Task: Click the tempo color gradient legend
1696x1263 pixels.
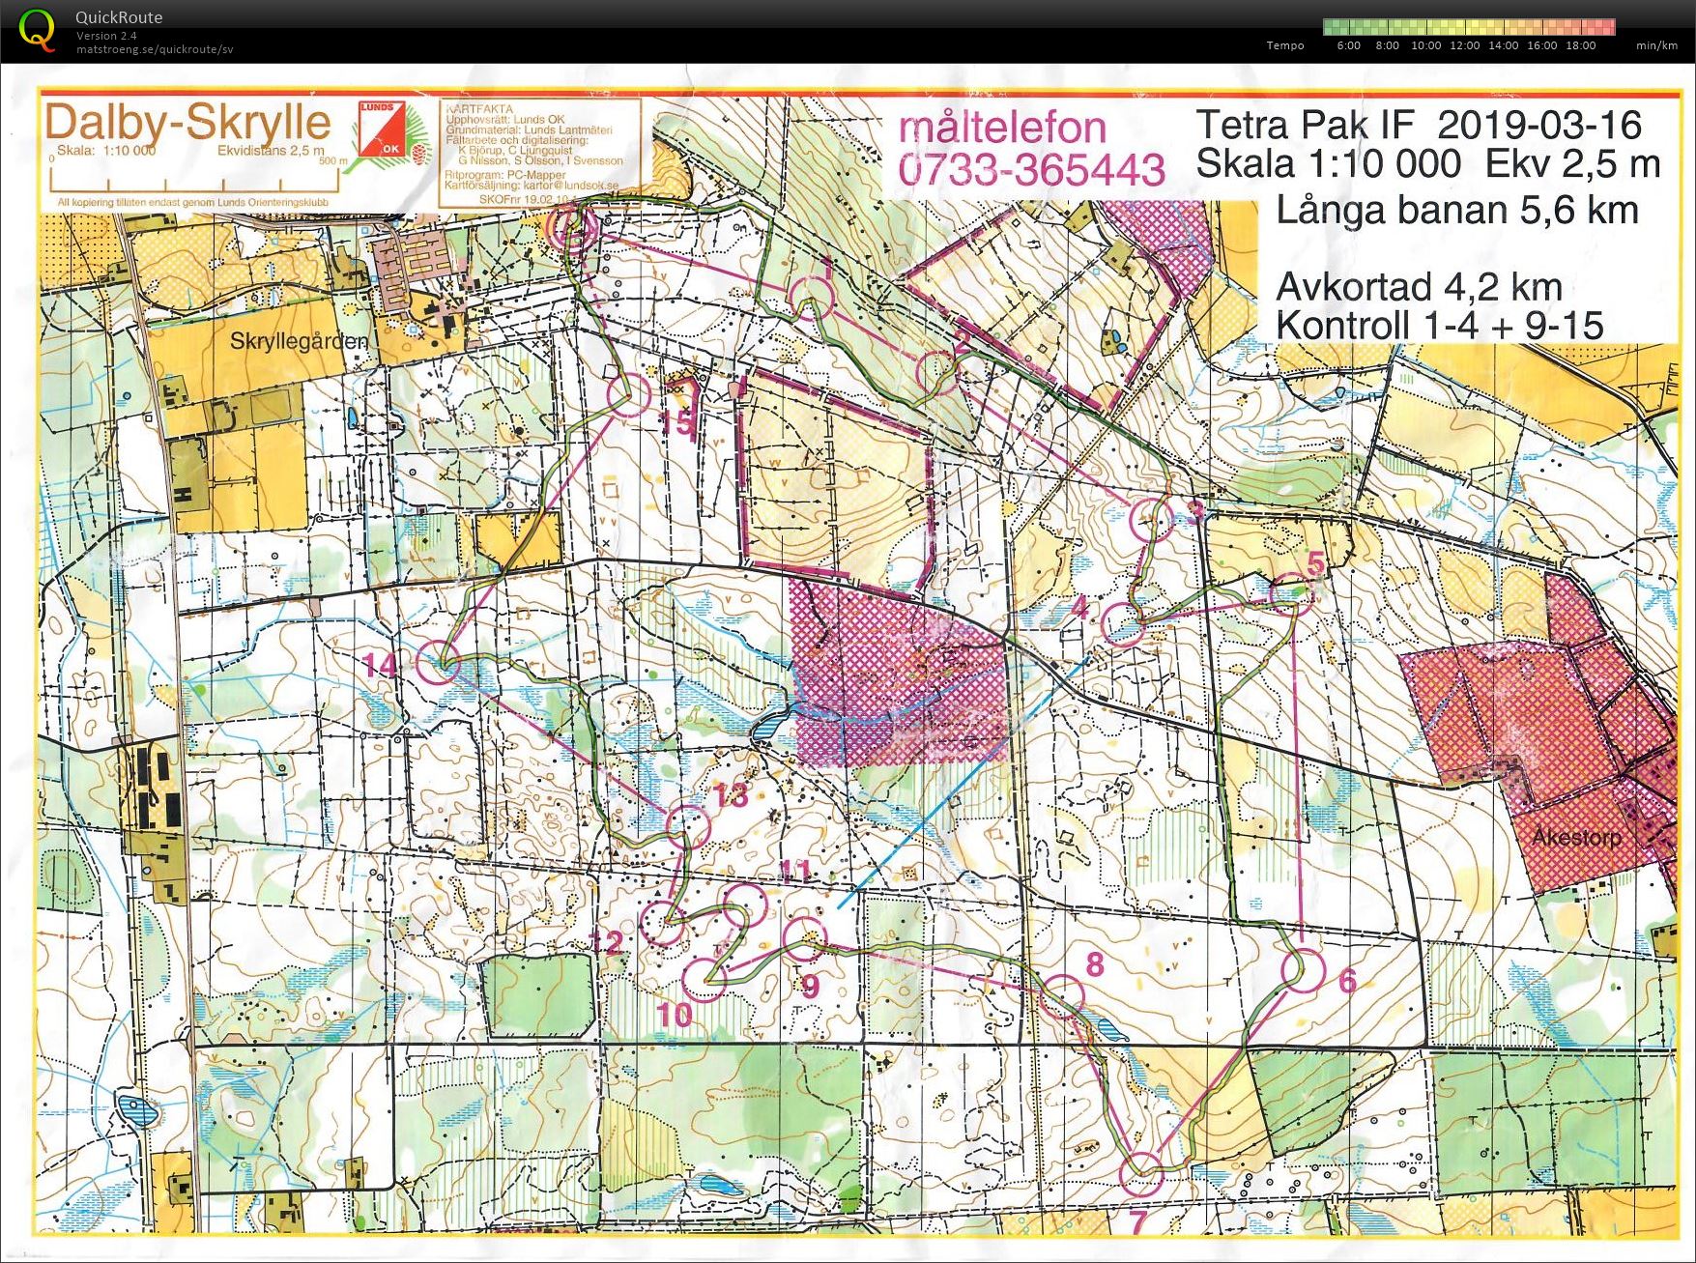Action: tap(1469, 27)
